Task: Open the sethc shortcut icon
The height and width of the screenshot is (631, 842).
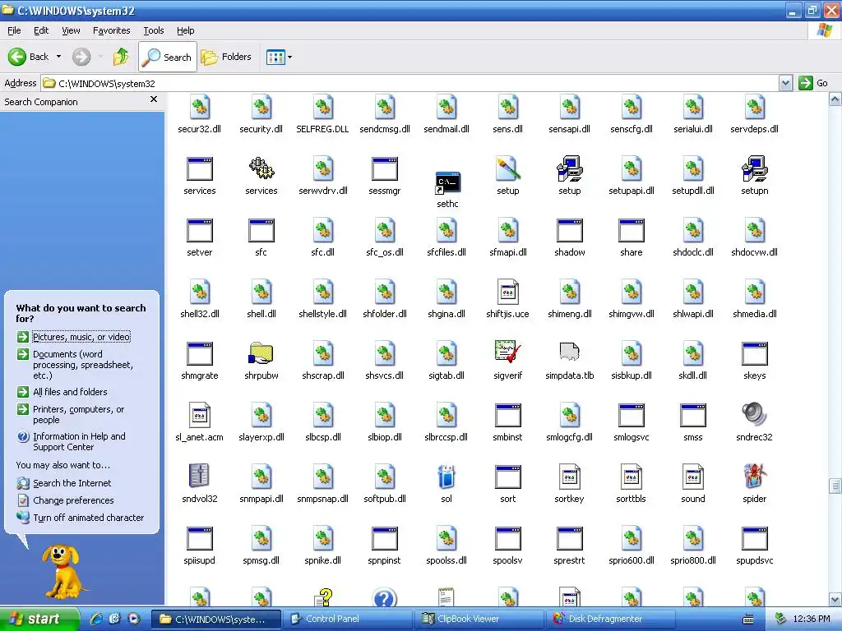Action: [x=447, y=183]
